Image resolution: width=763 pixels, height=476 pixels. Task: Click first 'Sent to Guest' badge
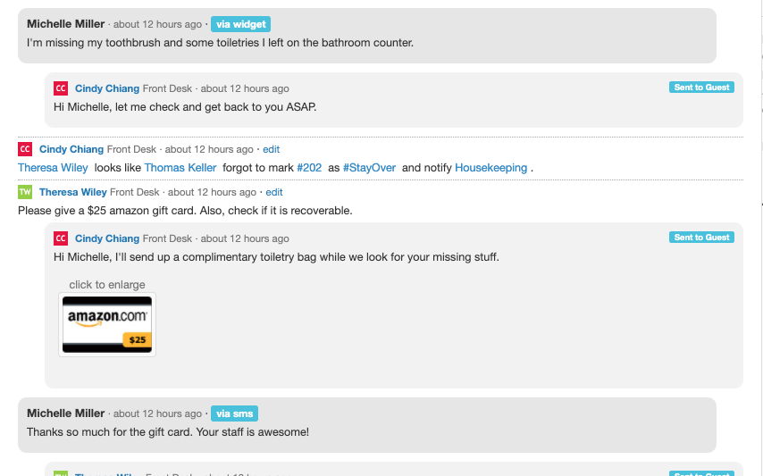[701, 87]
